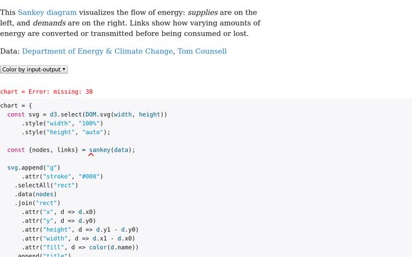Click the style height auto line

66,132
